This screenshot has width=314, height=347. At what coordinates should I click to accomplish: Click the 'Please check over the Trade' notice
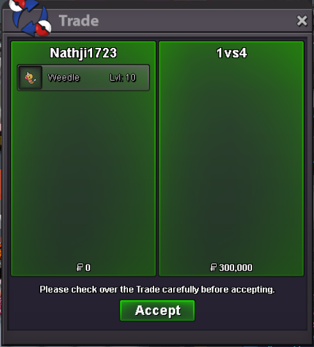pyautogui.click(x=157, y=289)
